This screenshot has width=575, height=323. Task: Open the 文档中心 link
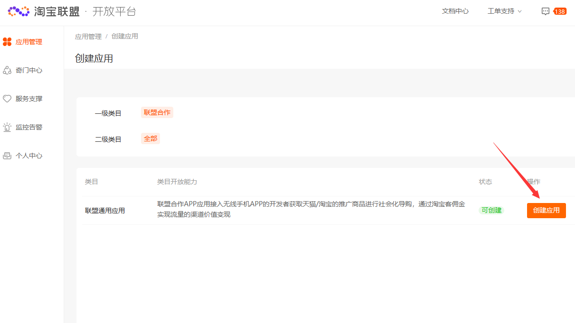pos(455,11)
